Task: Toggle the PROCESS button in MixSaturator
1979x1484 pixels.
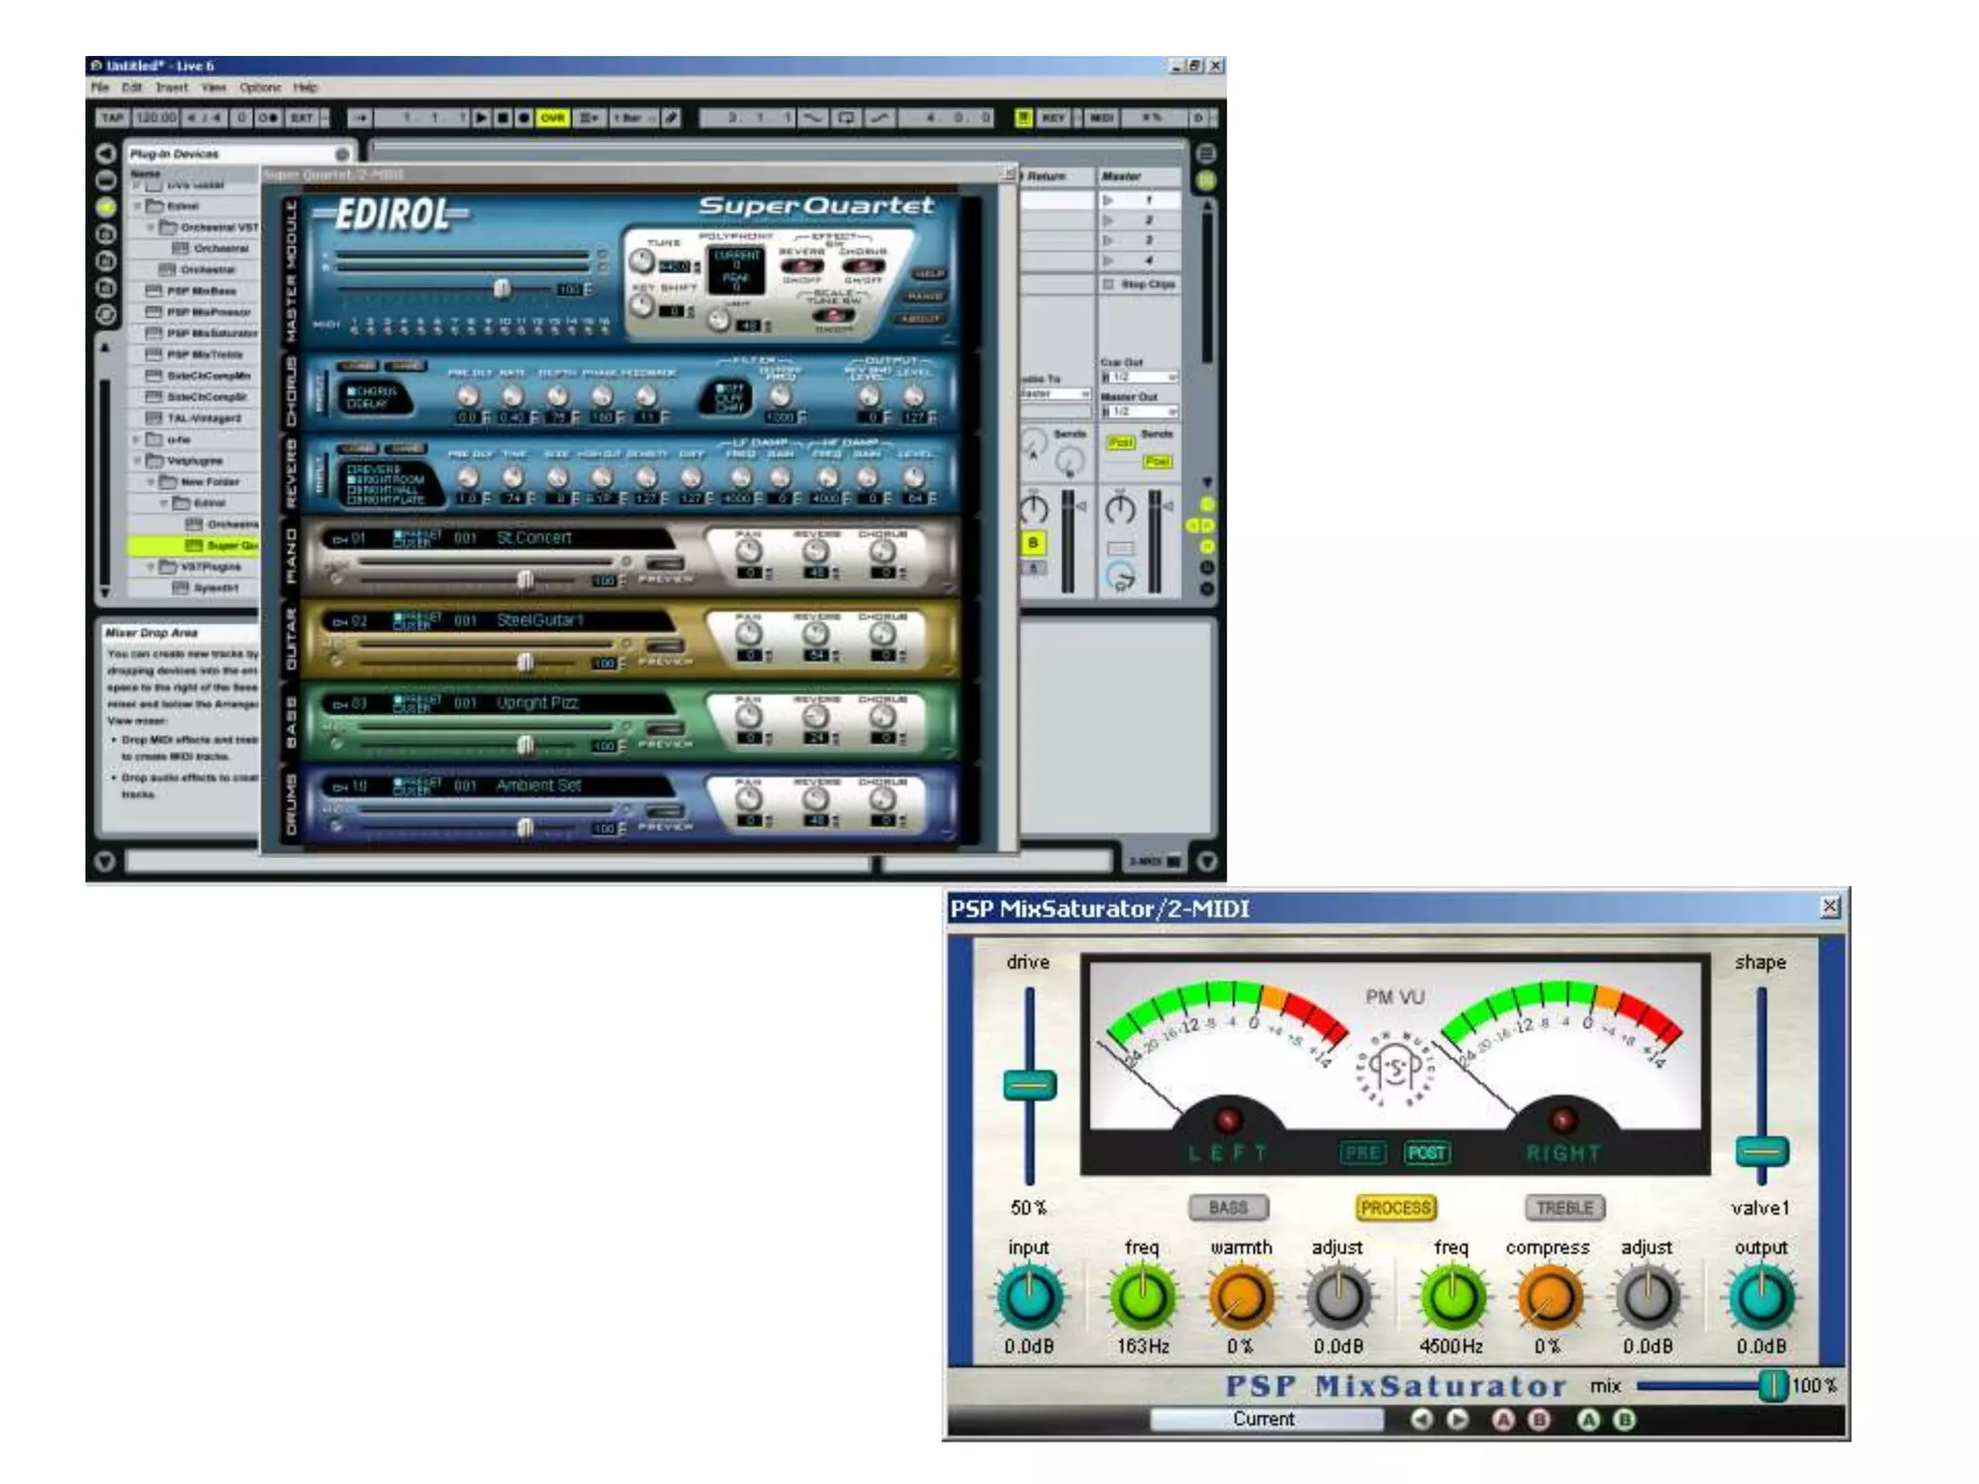Action: (x=1396, y=1208)
